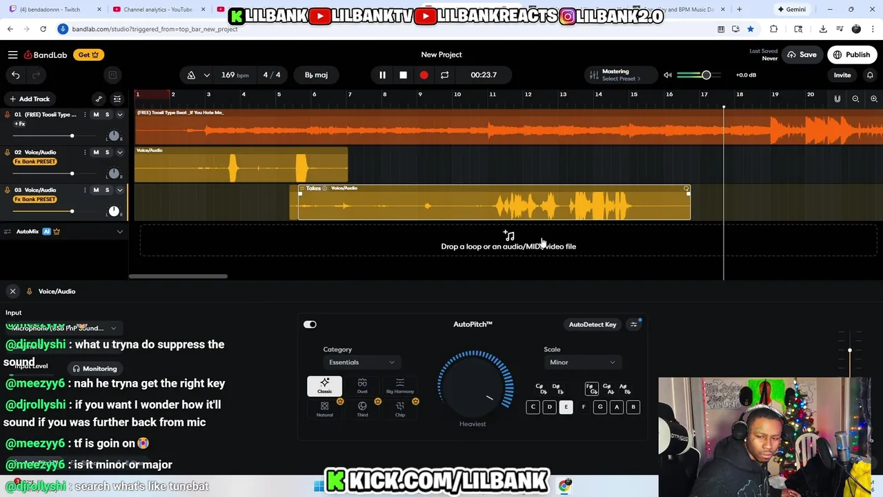Select the Third AutoPitch preset

point(362,409)
